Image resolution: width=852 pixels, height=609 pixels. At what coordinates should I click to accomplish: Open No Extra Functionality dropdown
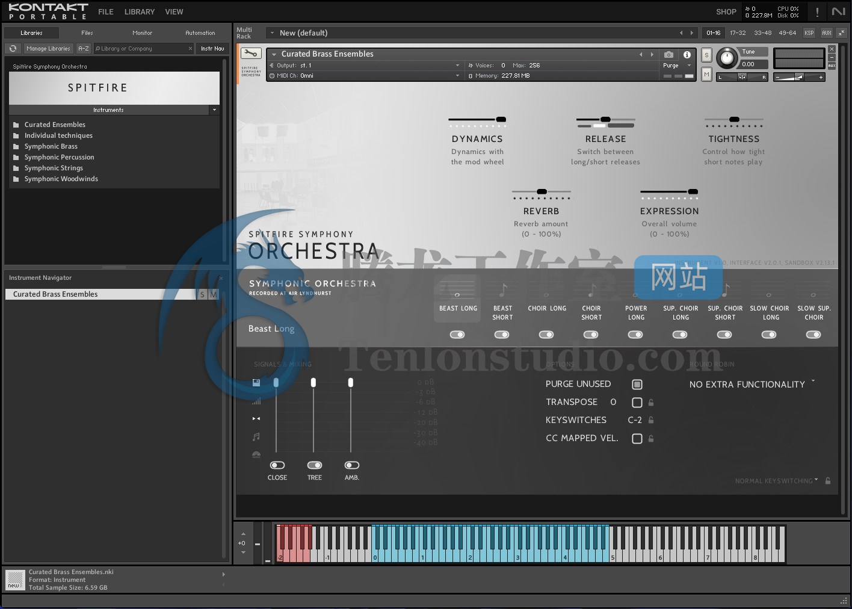click(x=752, y=384)
